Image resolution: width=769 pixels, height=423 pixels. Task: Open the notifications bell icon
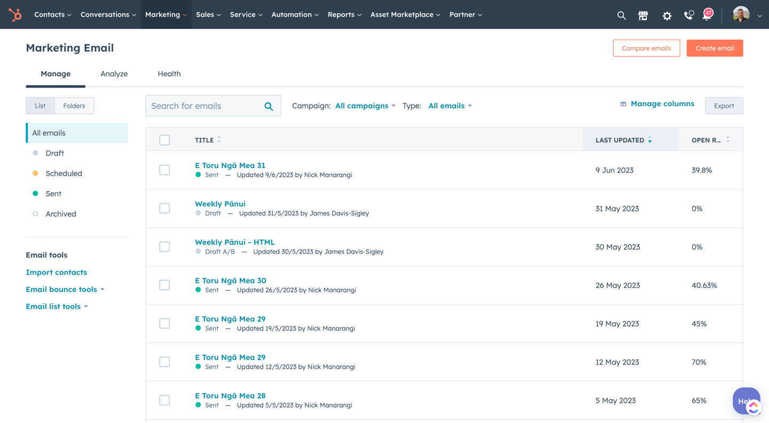(x=707, y=15)
